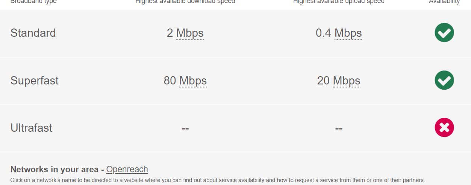The width and height of the screenshot is (471, 185).
Task: Select the Standard broadband type label
Action: point(33,33)
